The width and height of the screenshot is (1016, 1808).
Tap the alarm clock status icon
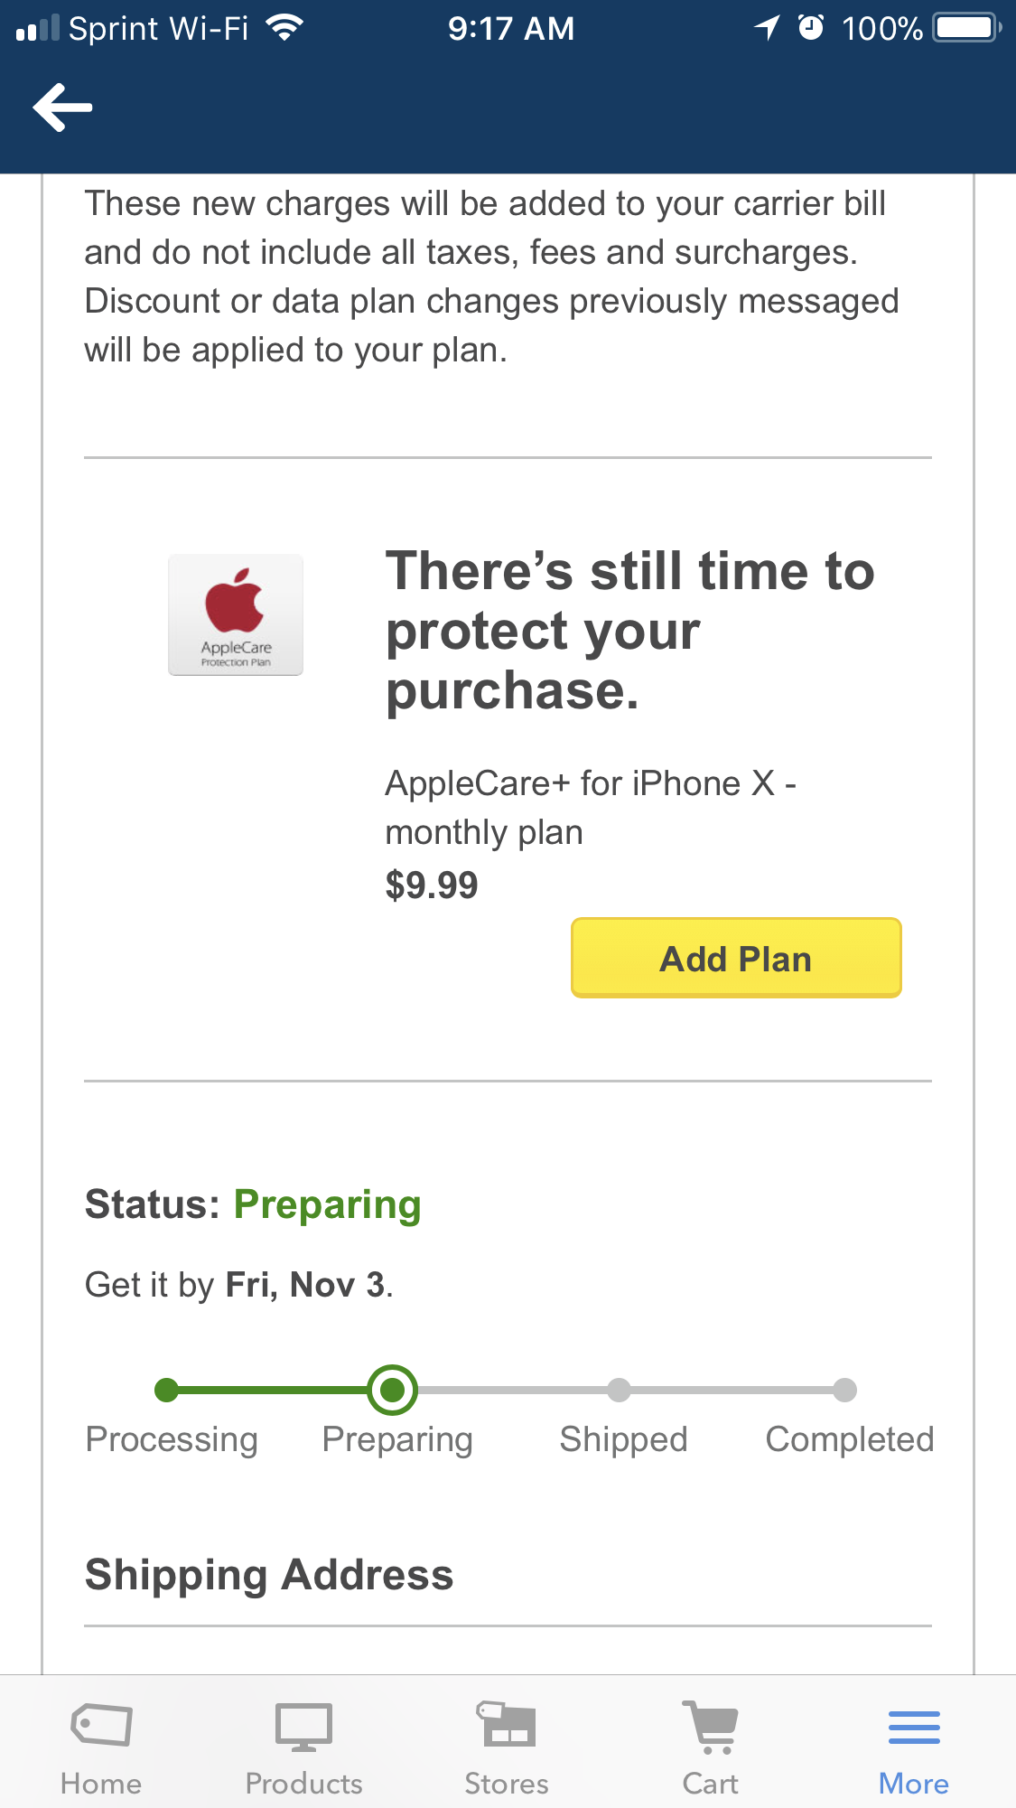point(811,28)
